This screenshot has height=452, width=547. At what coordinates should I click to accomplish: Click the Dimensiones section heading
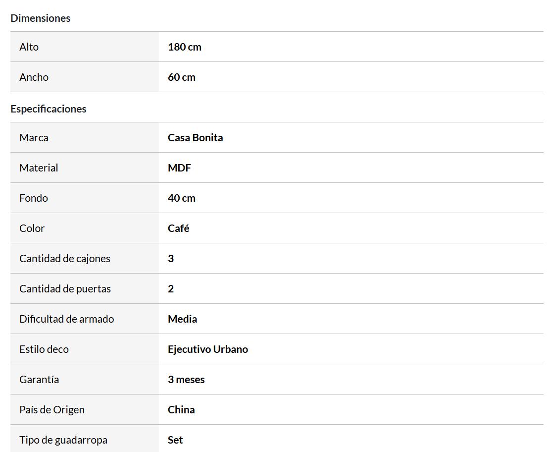[x=41, y=18]
